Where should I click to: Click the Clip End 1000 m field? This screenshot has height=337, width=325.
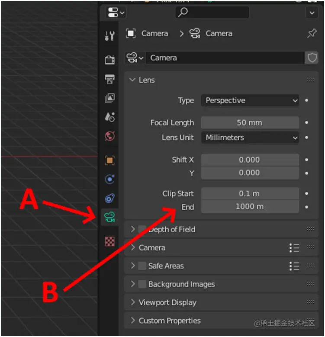(x=250, y=207)
